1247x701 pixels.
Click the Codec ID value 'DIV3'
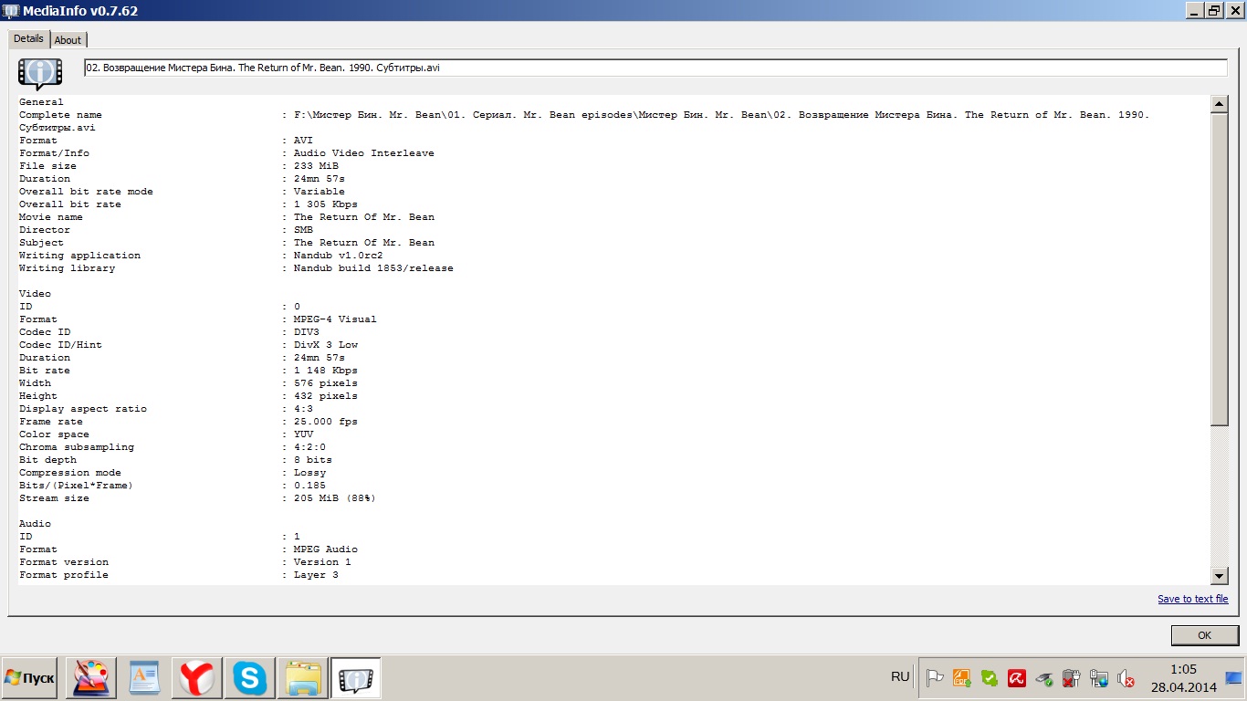[307, 332]
